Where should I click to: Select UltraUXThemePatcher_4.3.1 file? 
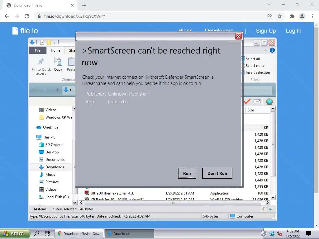(113, 193)
